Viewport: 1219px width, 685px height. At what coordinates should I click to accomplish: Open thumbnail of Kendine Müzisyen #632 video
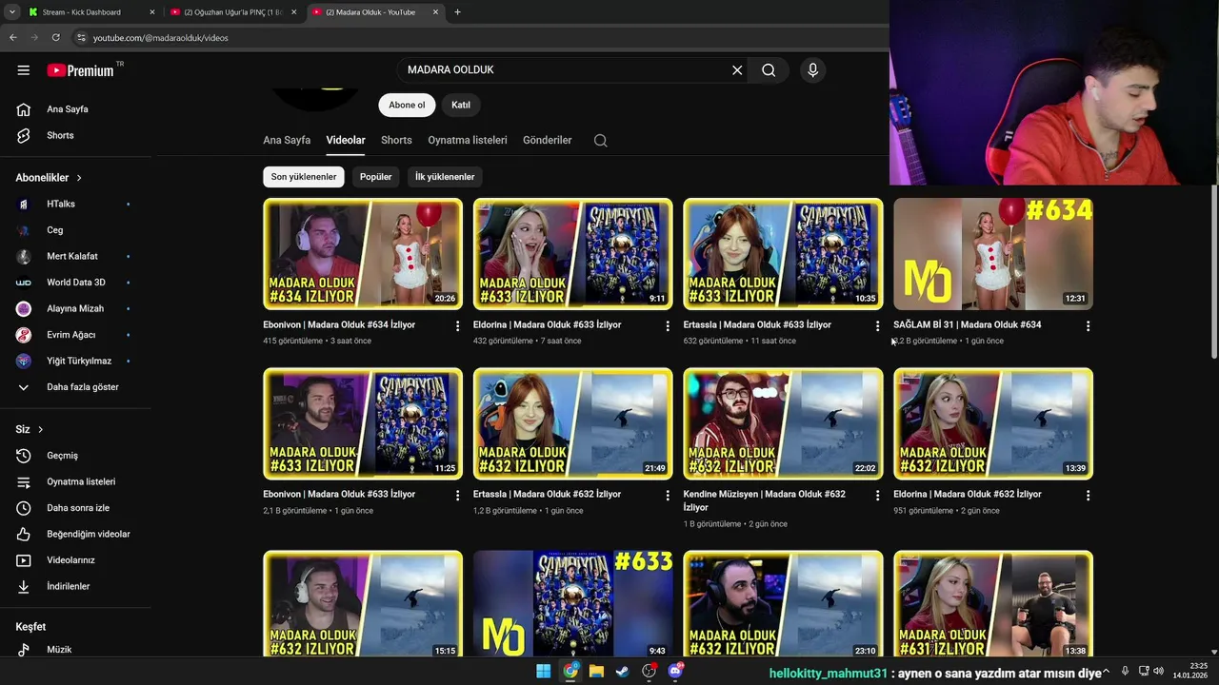pos(783,423)
